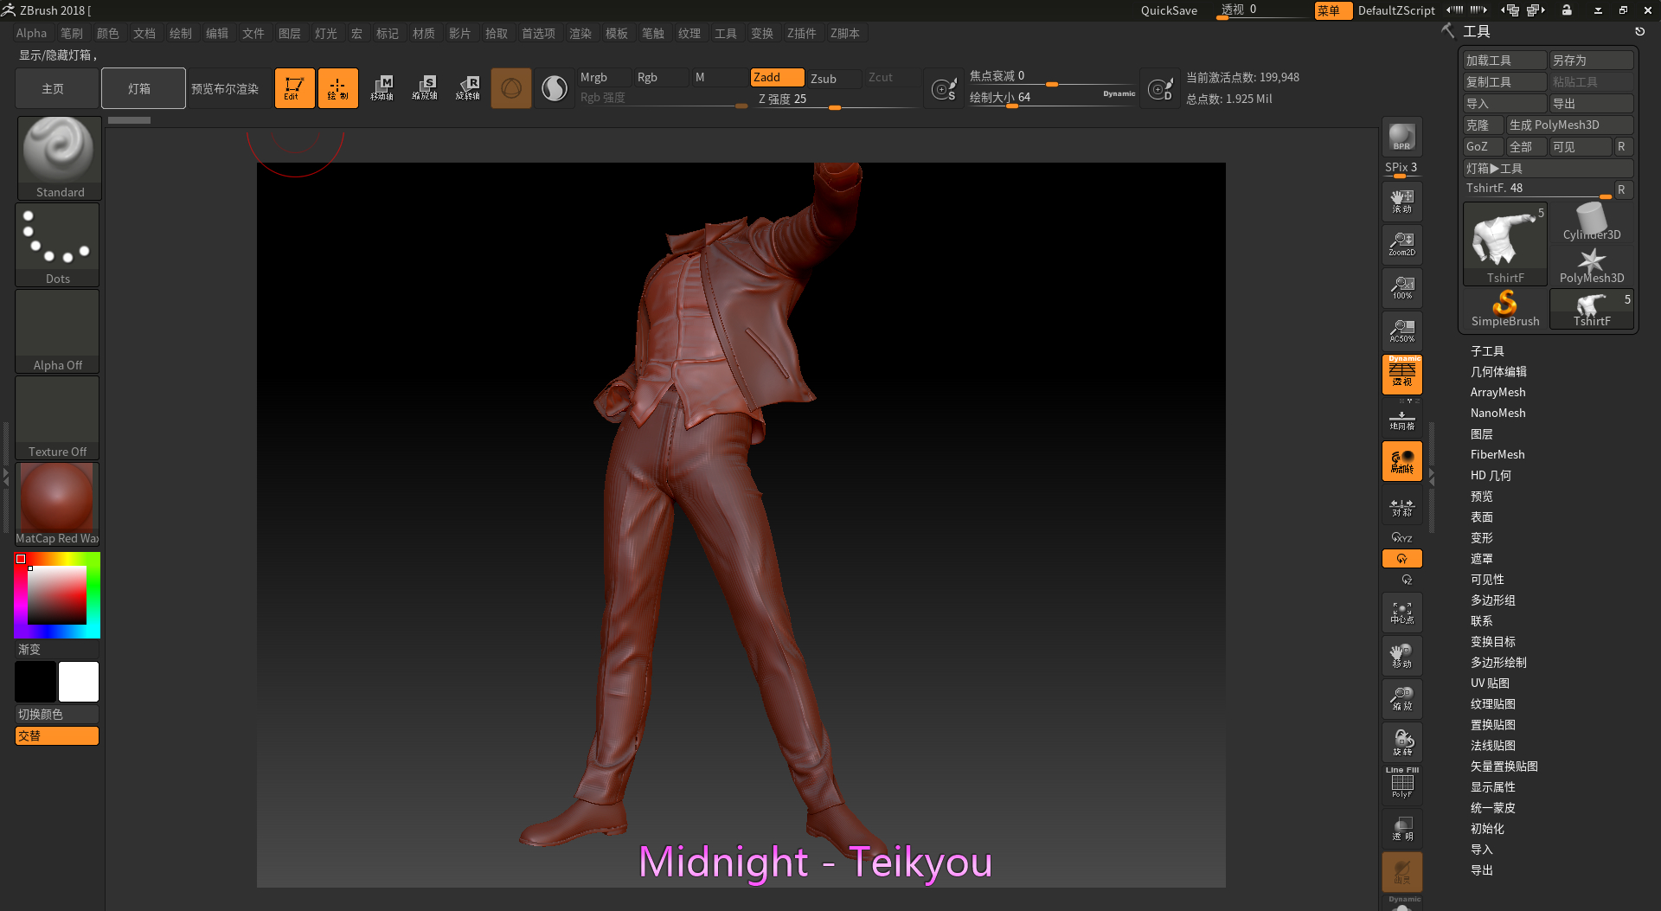Expand the 几何体编辑 subpalette
This screenshot has width=1661, height=911.
pyautogui.click(x=1499, y=371)
